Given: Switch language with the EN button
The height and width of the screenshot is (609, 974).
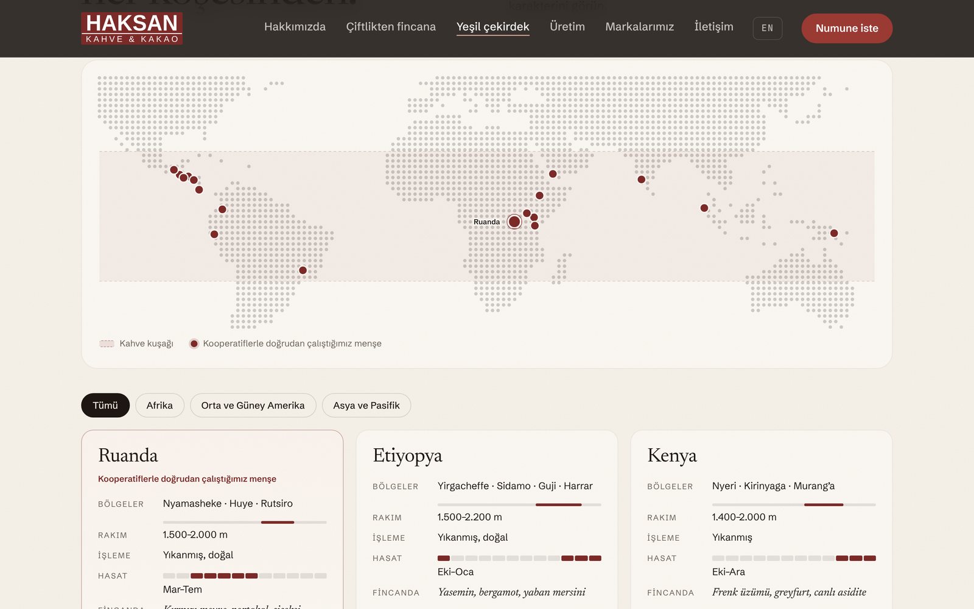Looking at the screenshot, I should [x=767, y=28].
